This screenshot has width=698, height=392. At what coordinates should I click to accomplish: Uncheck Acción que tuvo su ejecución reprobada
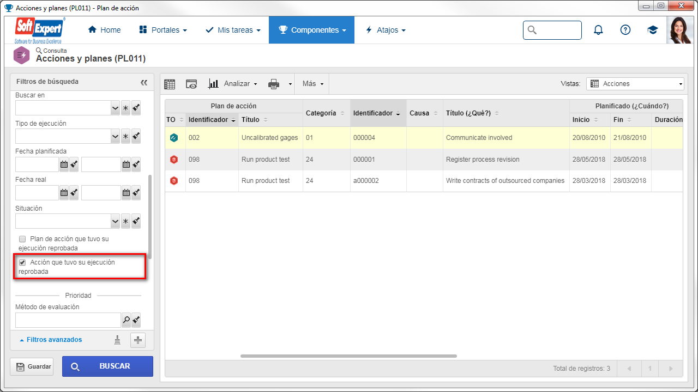22,262
